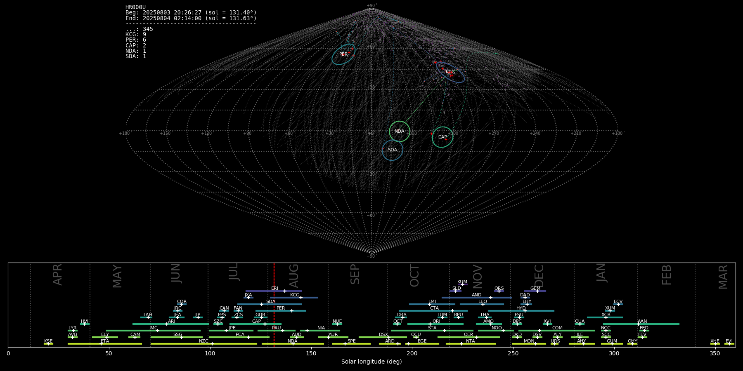Click the OCT month label
This screenshot has width=743, height=371.
click(x=414, y=276)
